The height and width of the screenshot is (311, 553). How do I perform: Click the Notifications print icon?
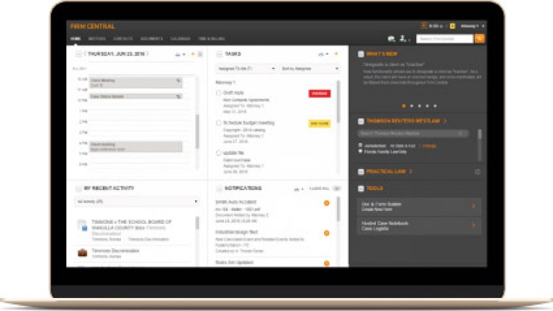(x=296, y=189)
